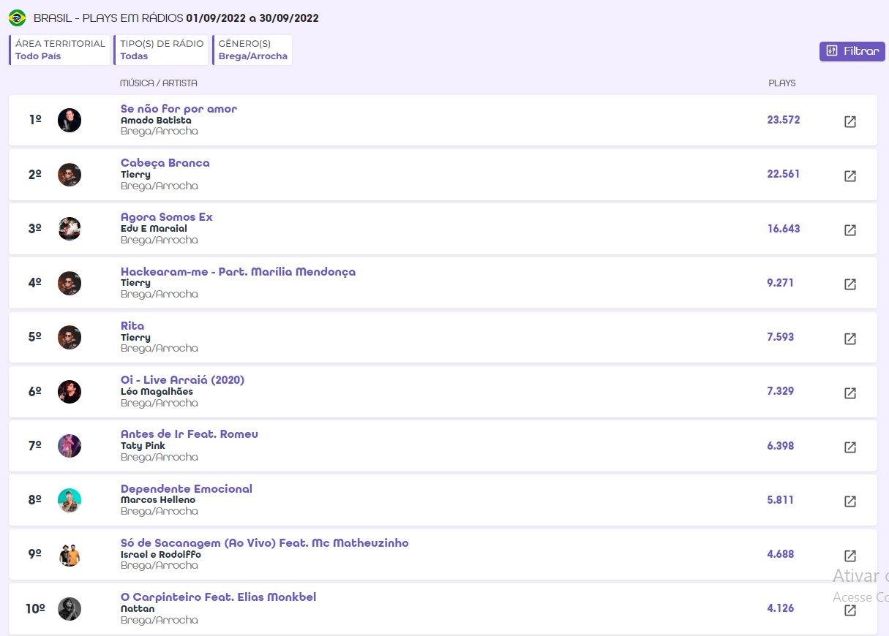Select artist name Amado Batista
Image resolution: width=889 pixels, height=636 pixels.
coord(156,120)
